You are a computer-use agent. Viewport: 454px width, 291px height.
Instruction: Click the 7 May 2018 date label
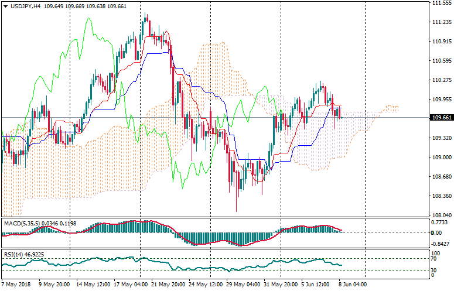click(x=16, y=284)
